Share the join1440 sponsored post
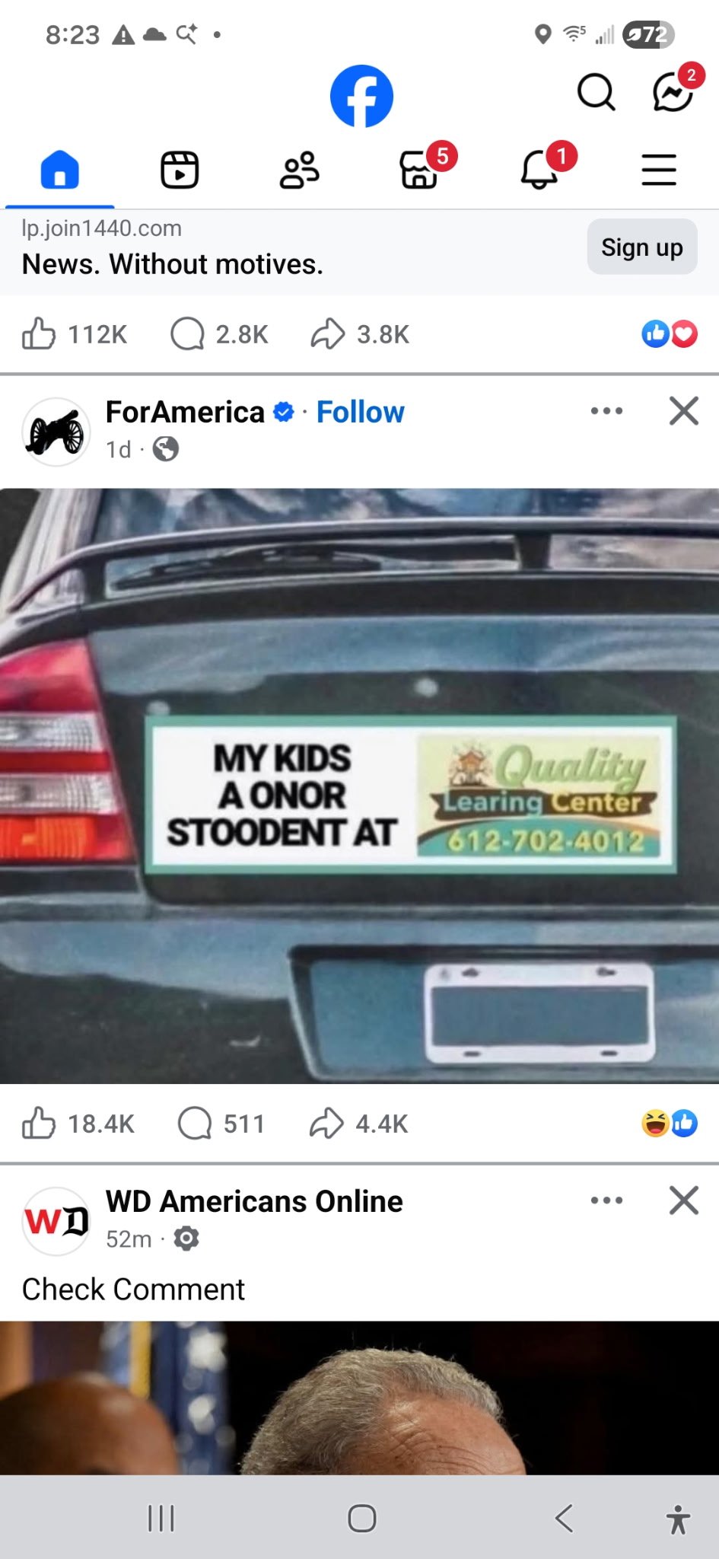The width and height of the screenshot is (719, 1559). click(360, 333)
